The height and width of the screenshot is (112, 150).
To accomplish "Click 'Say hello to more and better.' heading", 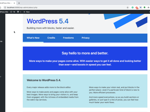I will pos(85,53).
